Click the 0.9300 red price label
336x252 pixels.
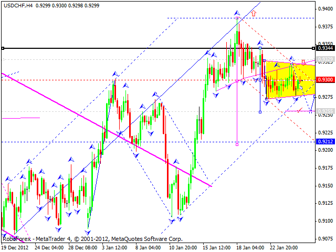pyautogui.click(x=325, y=80)
